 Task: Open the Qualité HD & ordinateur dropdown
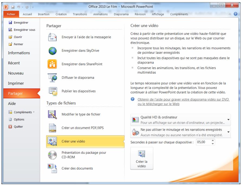click(x=180, y=120)
